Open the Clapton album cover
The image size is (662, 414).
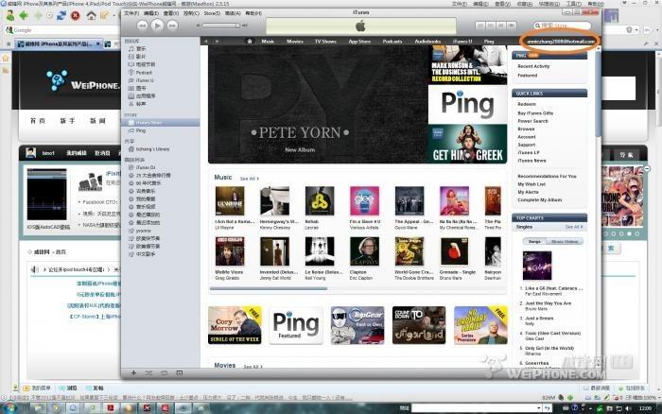[x=364, y=251]
